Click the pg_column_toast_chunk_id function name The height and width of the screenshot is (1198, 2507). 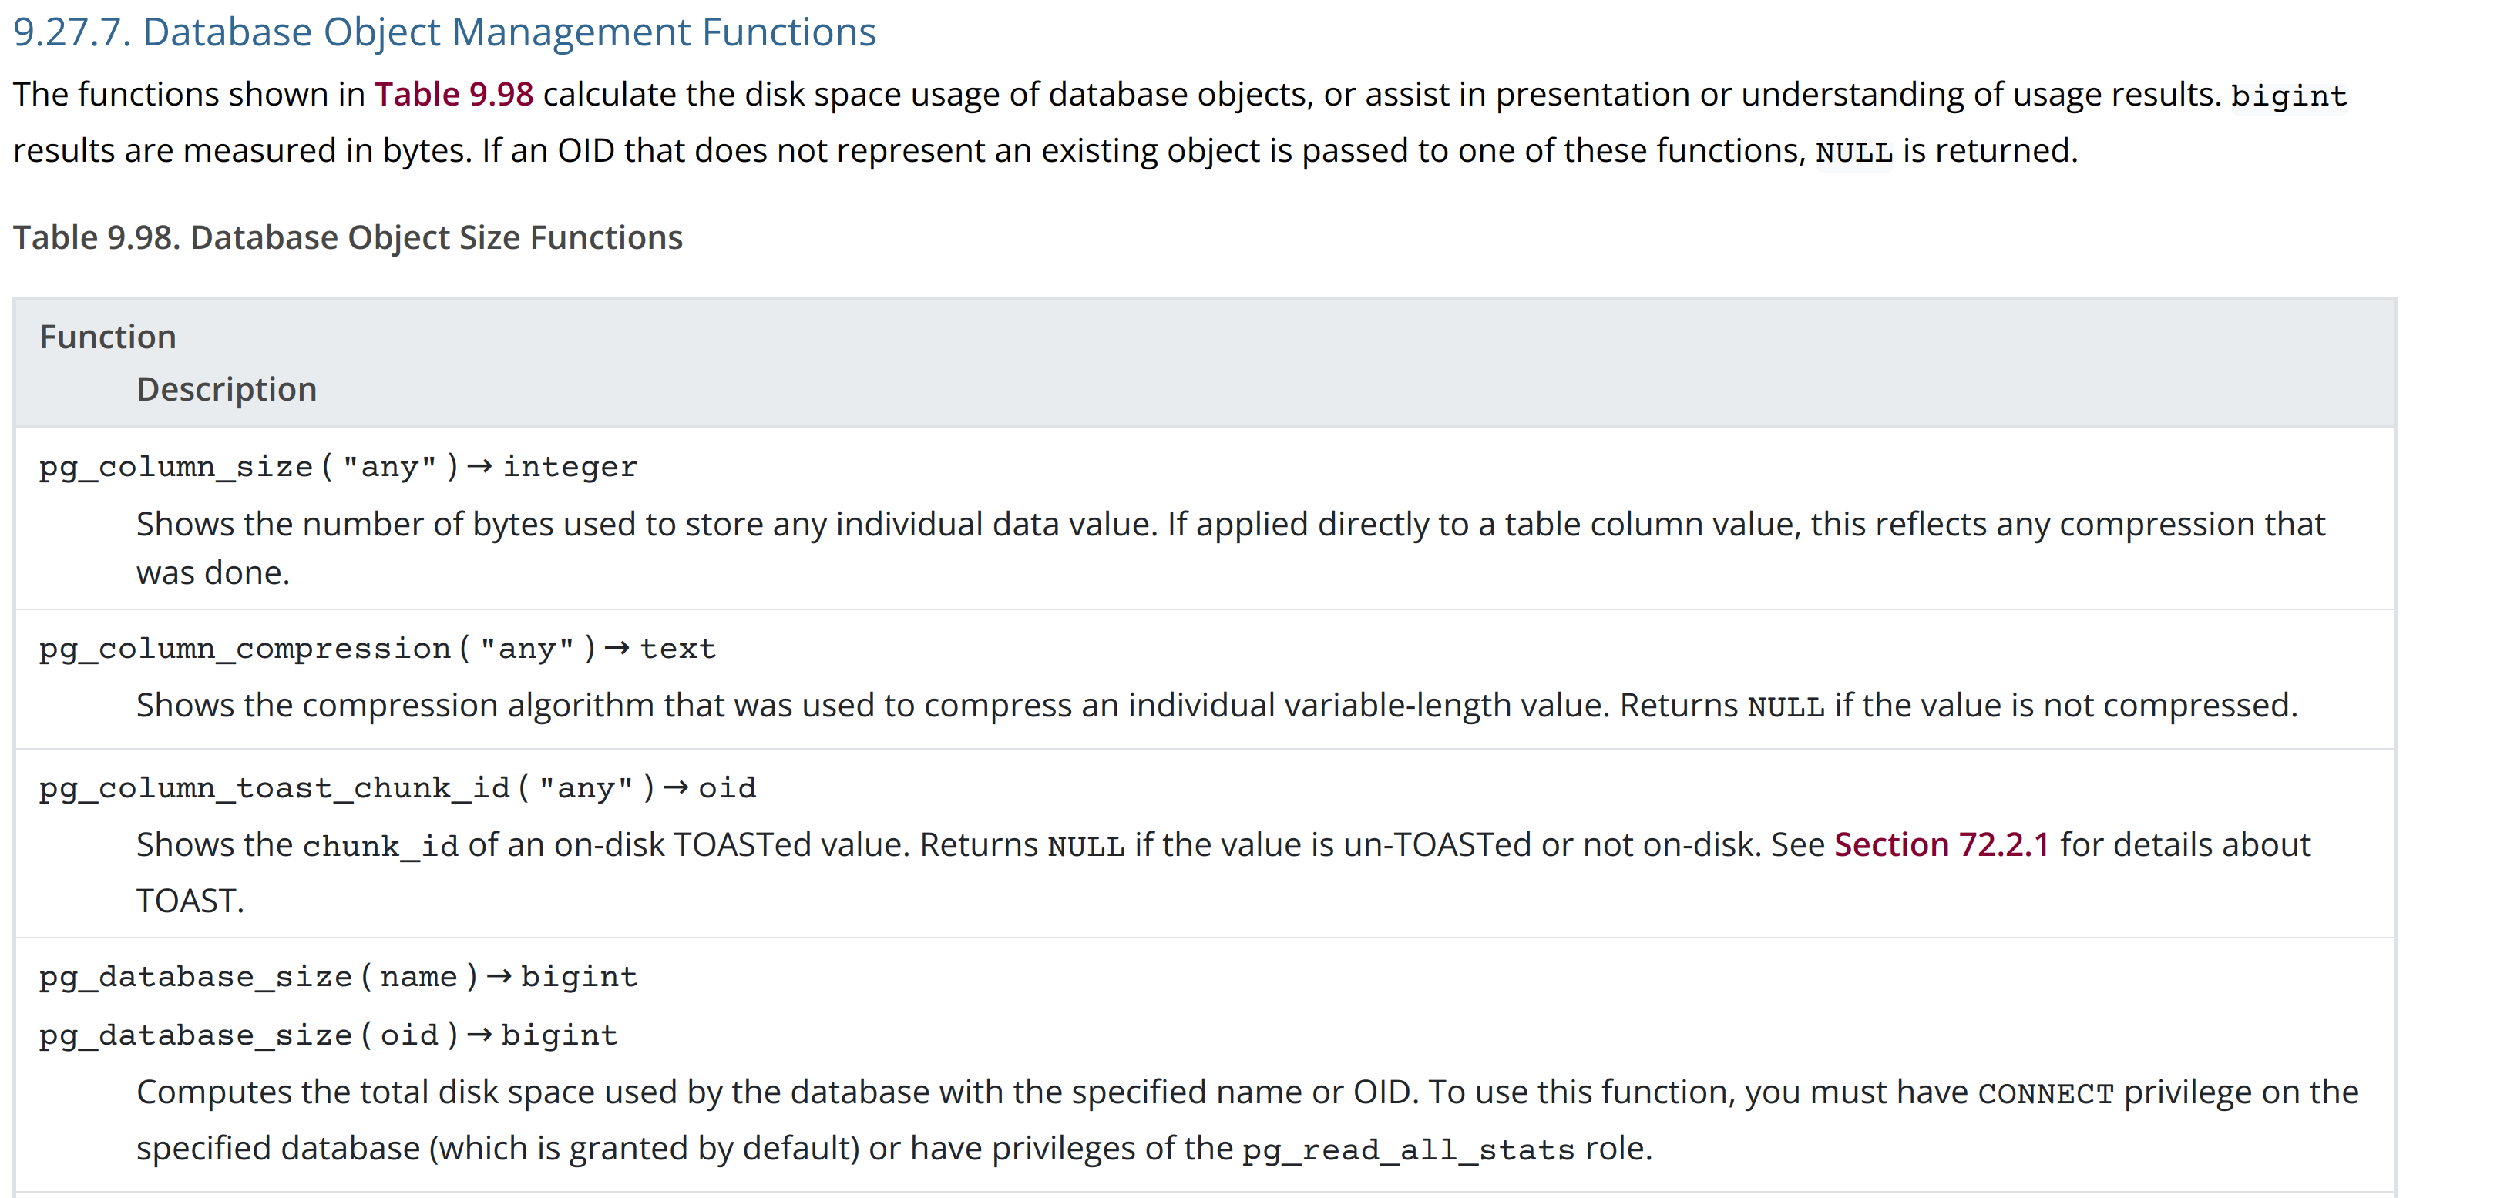tap(274, 788)
